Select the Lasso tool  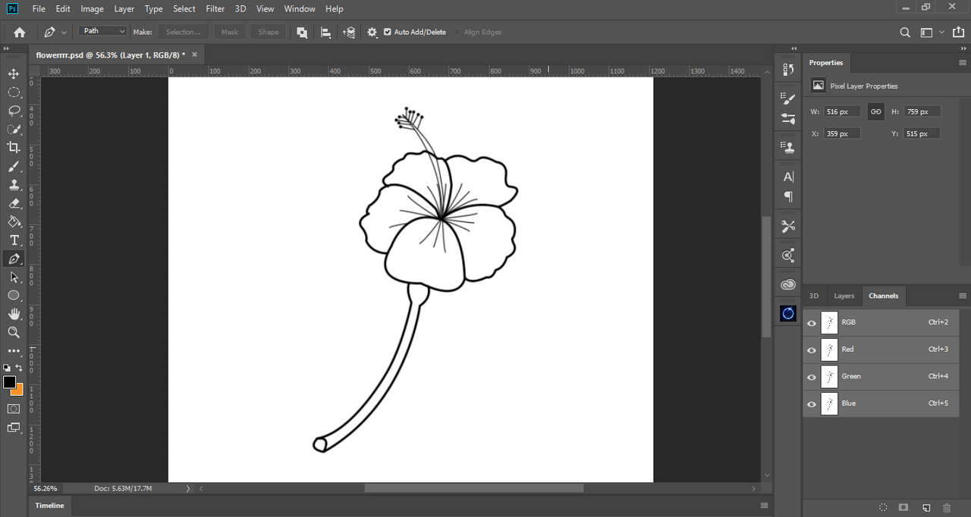(14, 111)
